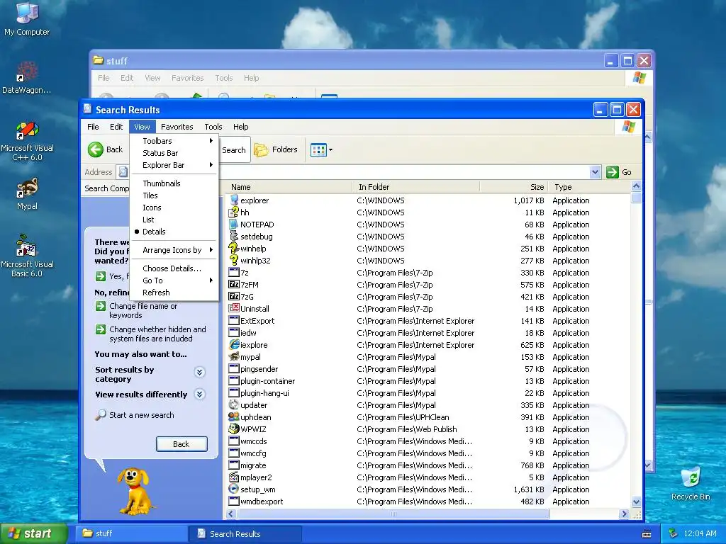This screenshot has height=544, width=726.
Task: Click the setdebug file icon
Action: click(234, 237)
